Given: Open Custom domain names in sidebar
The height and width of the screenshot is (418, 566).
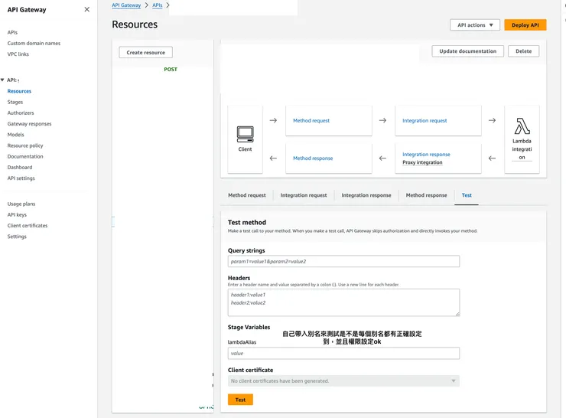Looking at the screenshot, I should pos(34,44).
